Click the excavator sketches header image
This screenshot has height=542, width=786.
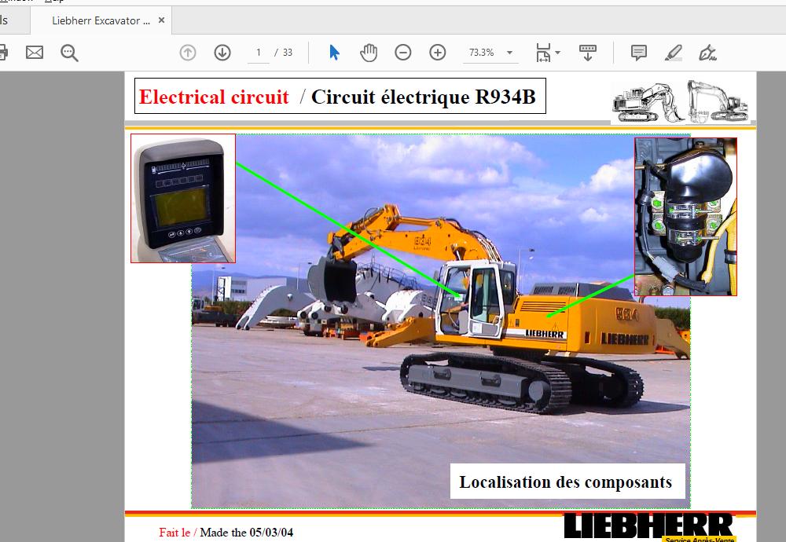click(681, 102)
